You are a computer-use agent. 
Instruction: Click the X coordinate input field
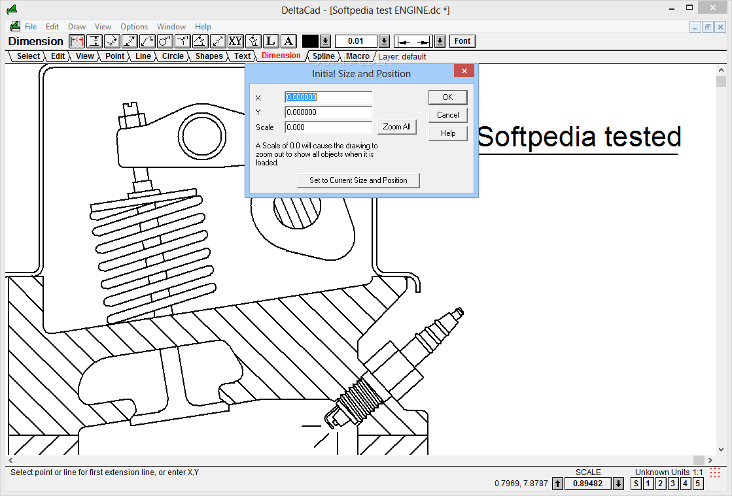(328, 97)
